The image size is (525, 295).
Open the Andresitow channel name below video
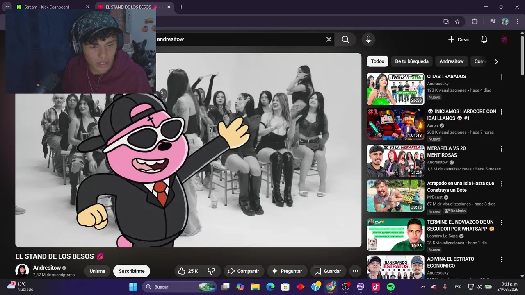(47, 268)
